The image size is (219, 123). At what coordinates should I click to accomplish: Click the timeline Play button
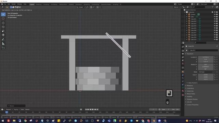[93, 109]
